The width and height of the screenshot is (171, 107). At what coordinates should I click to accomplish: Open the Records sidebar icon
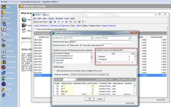pos(4,12)
